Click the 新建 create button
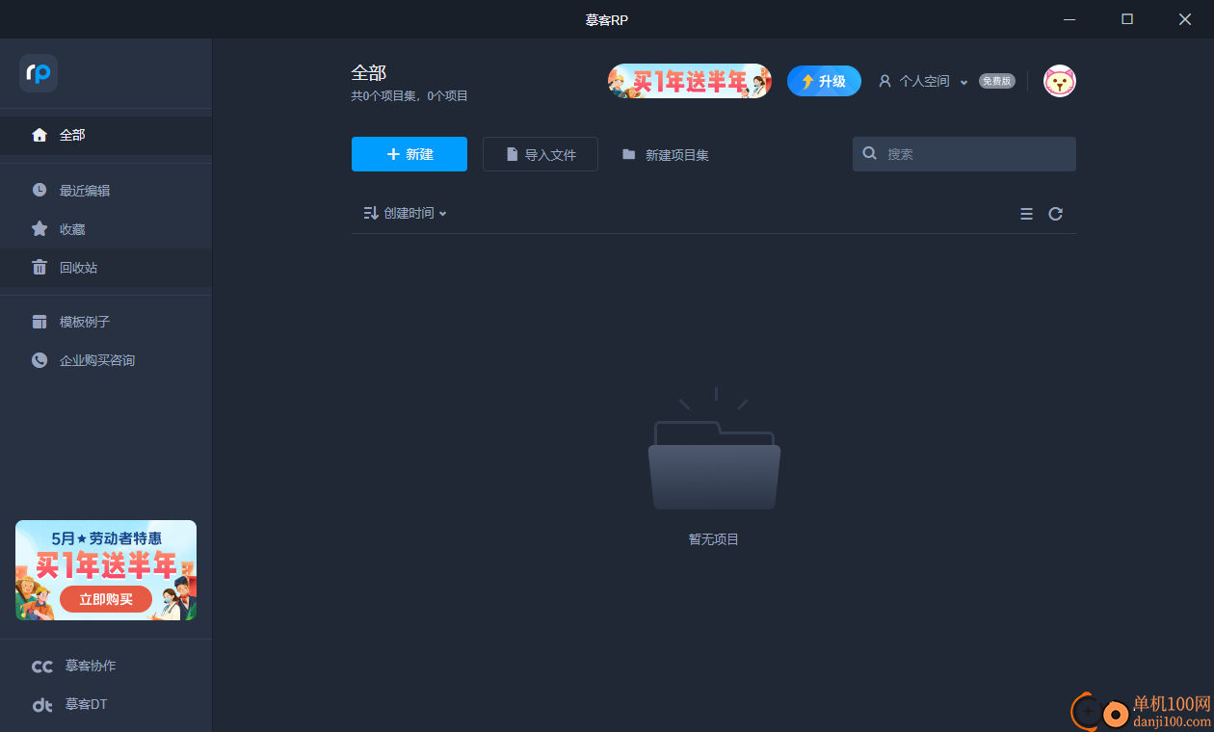Image resolution: width=1214 pixels, height=732 pixels. [x=409, y=154]
